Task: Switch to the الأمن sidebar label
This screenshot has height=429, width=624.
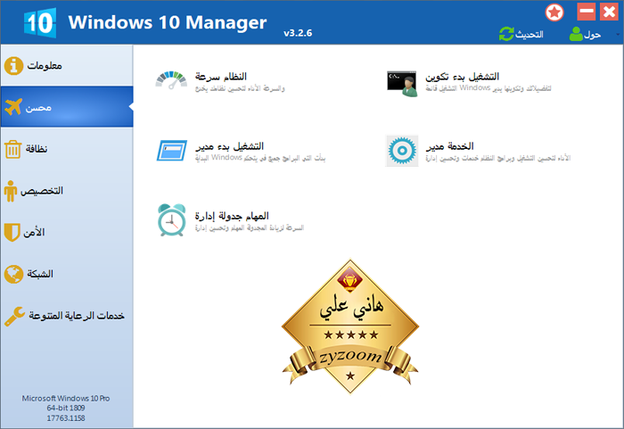Action: [34, 232]
